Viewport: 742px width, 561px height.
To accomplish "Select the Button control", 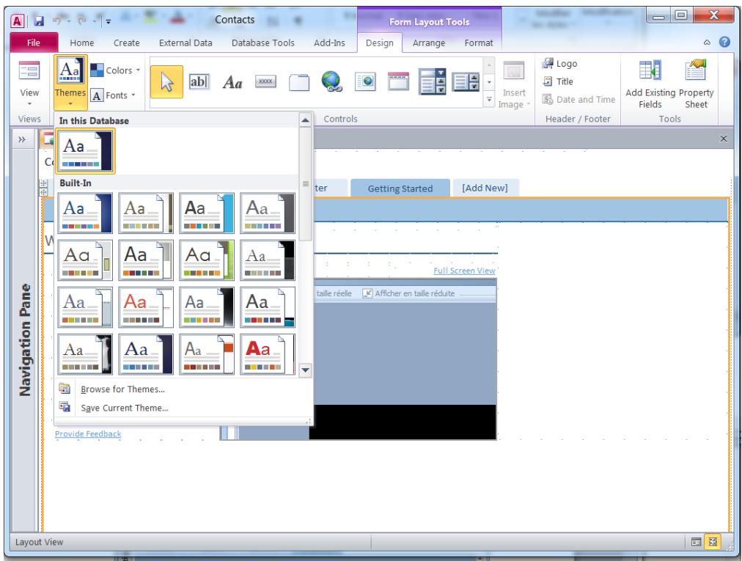I will click(265, 82).
